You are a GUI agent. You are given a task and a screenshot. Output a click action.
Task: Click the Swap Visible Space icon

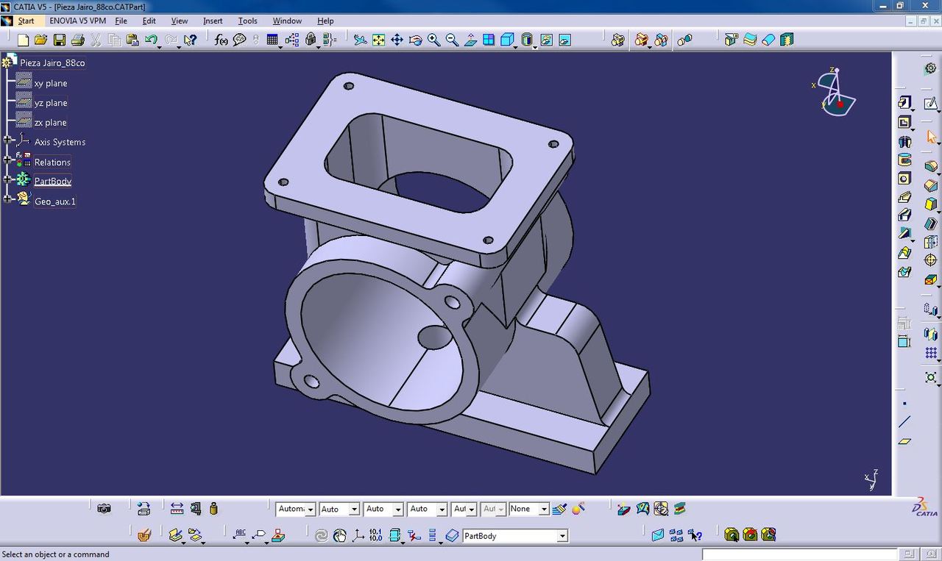(564, 40)
